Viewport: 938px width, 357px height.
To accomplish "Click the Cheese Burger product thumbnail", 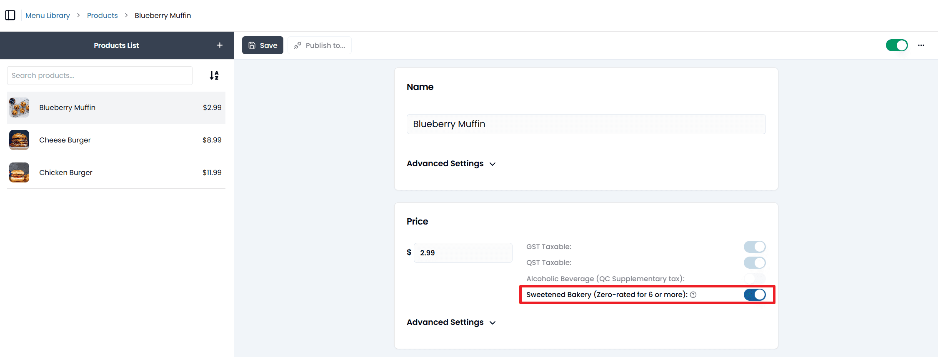I will 19,140.
